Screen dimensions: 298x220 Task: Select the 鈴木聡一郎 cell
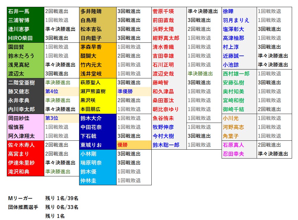[x=169, y=145]
